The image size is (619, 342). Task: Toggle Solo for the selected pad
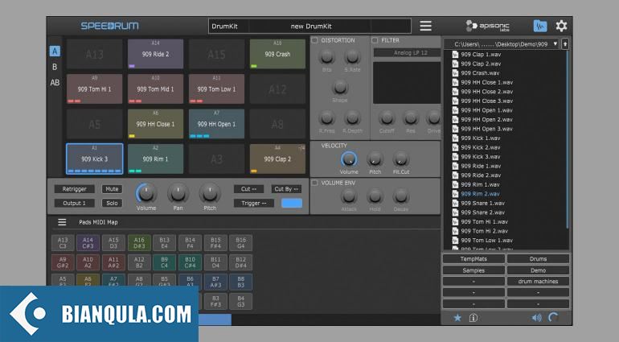112,204
